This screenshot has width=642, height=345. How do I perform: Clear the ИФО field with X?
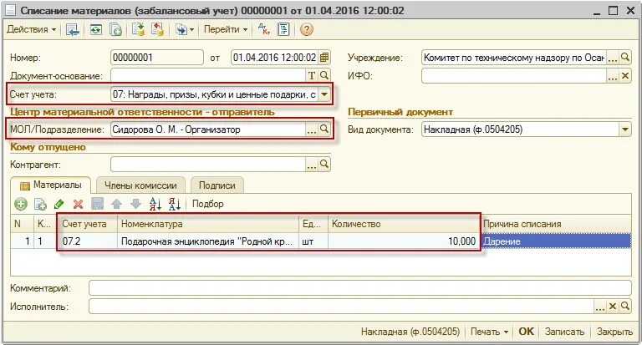[625, 76]
